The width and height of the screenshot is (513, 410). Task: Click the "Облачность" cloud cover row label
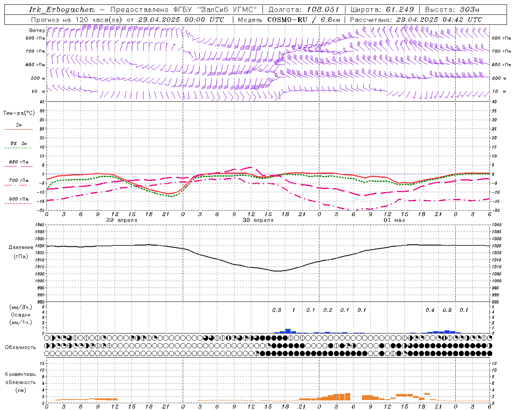(x=20, y=348)
